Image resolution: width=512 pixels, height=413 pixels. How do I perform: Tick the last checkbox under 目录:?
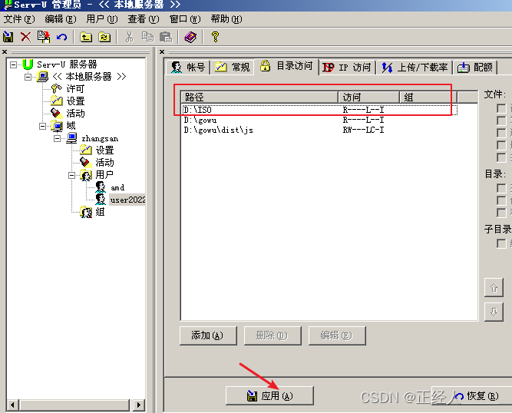point(501,213)
